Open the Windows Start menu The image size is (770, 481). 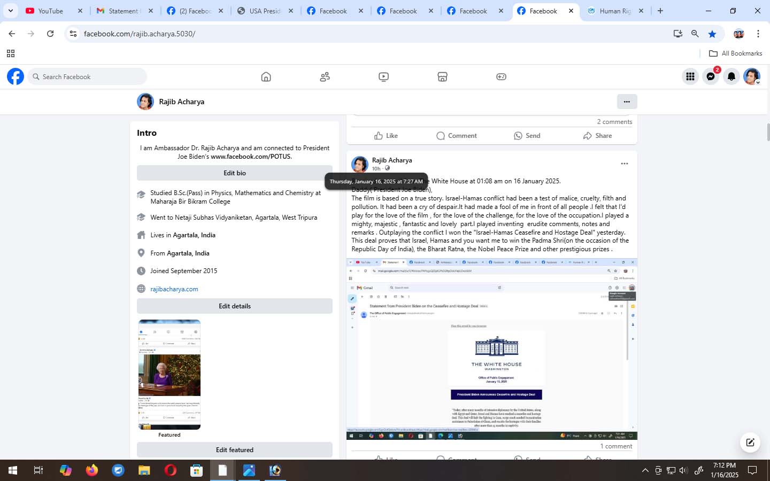pyautogui.click(x=13, y=470)
